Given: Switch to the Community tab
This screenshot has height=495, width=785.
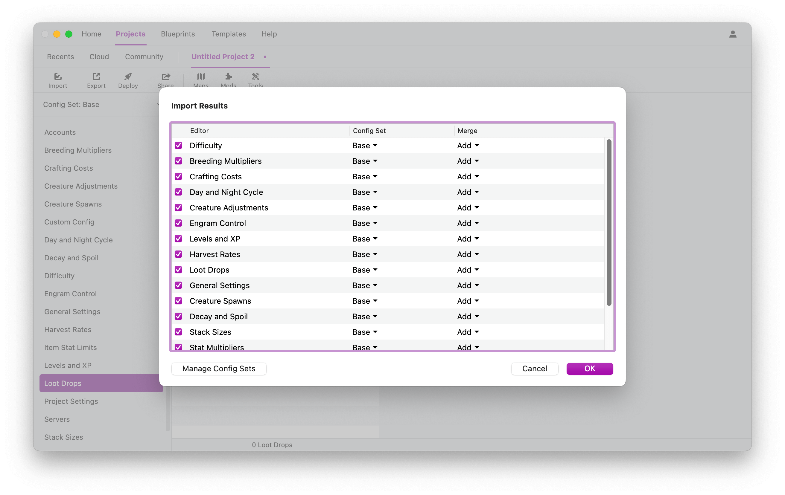Looking at the screenshot, I should [x=144, y=56].
